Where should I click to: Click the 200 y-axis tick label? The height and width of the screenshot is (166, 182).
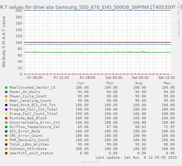click(x=19, y=11)
